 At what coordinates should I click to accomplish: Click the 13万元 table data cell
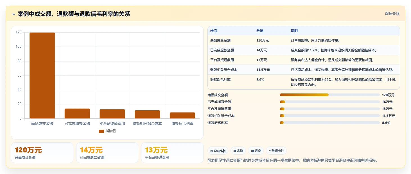[262, 60]
